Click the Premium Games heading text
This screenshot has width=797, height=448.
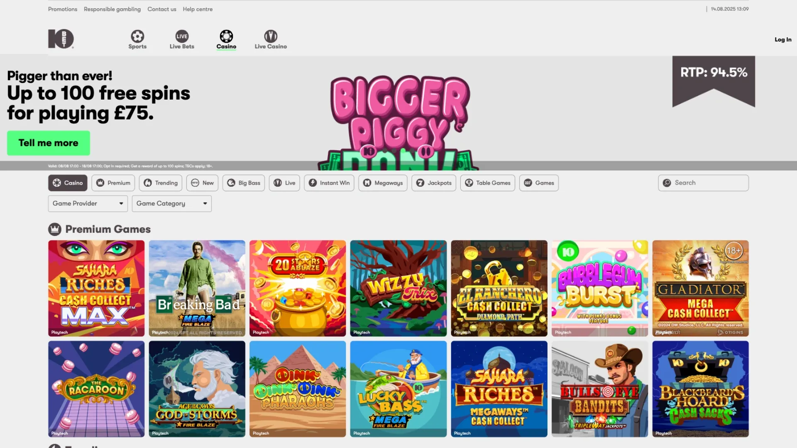click(108, 229)
